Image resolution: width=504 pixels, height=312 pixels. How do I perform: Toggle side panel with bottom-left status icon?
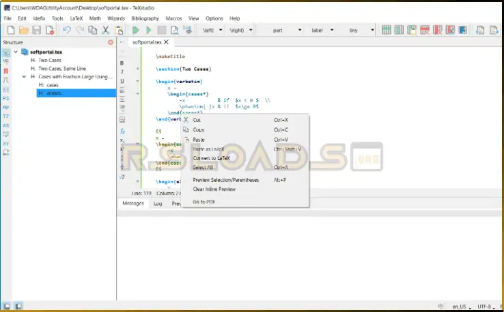(x=6, y=307)
